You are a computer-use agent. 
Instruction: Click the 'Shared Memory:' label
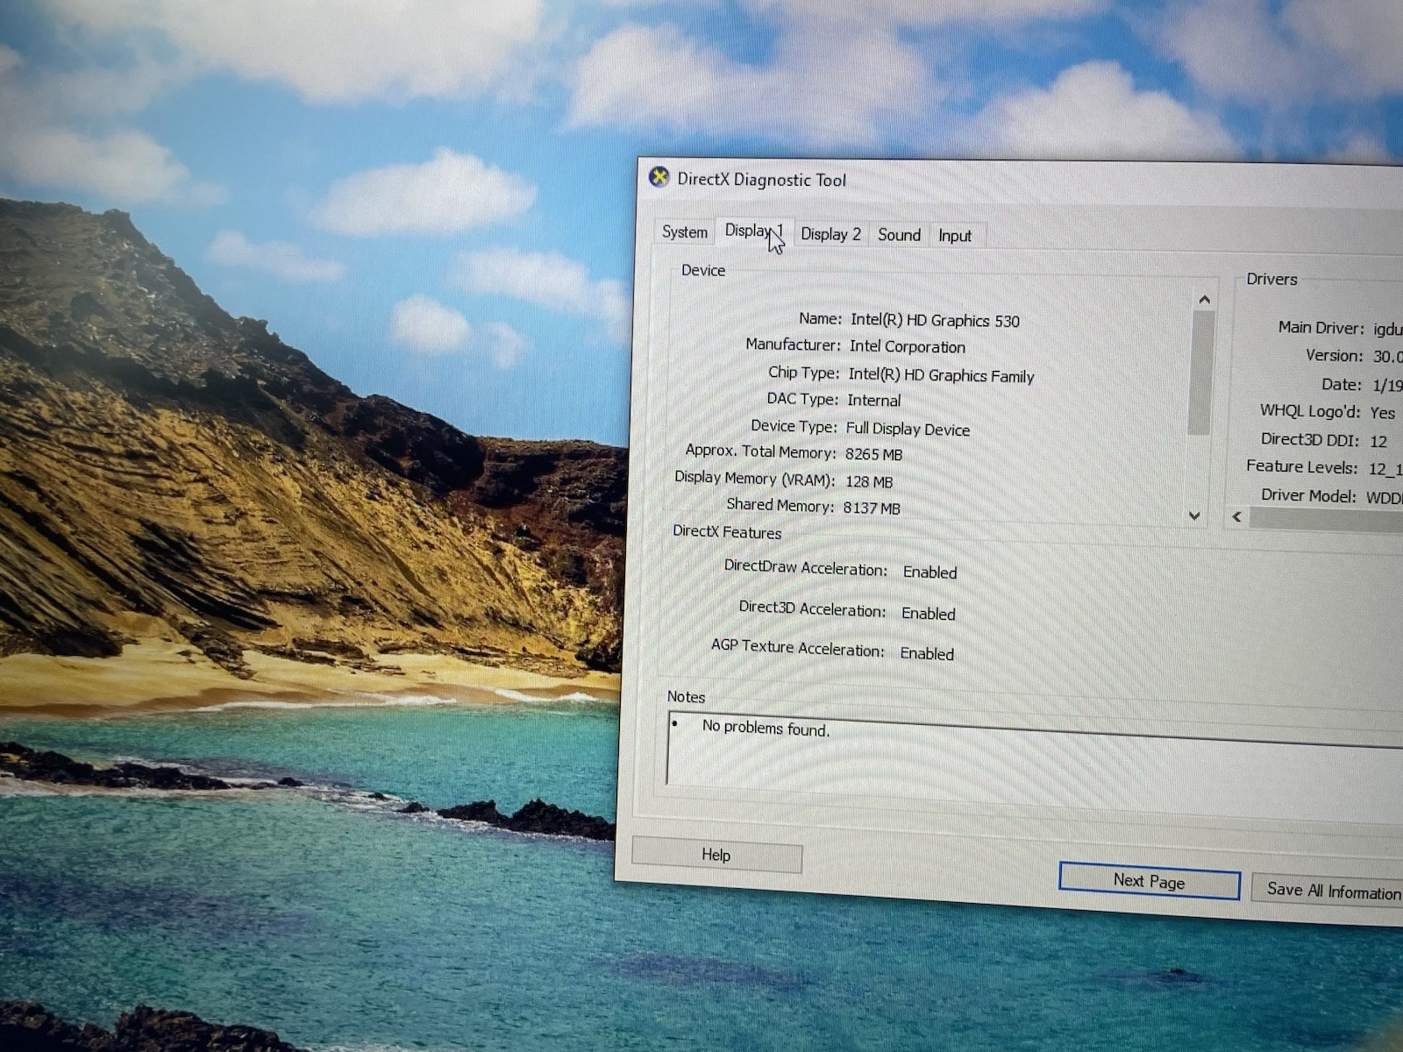pos(780,505)
